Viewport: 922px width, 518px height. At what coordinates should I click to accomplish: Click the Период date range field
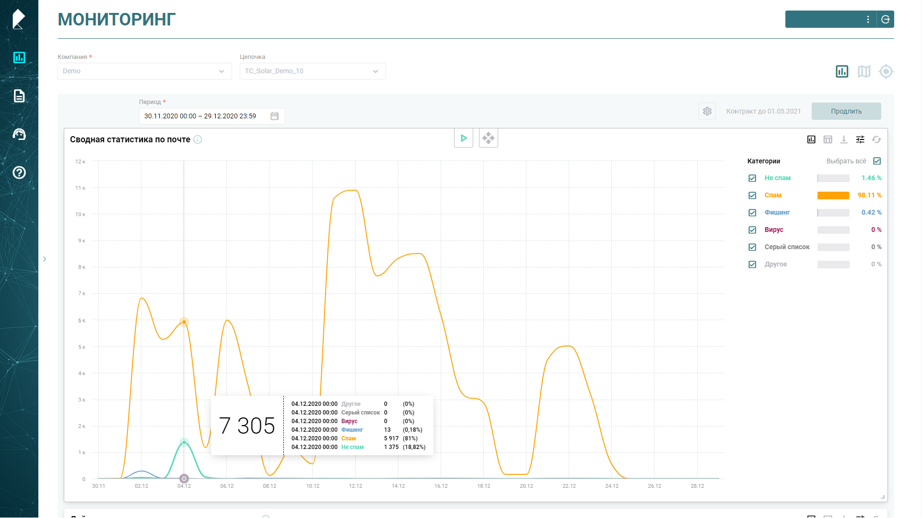[x=212, y=116]
